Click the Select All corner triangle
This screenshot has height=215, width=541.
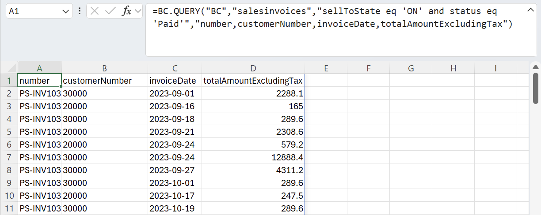(x=9, y=68)
